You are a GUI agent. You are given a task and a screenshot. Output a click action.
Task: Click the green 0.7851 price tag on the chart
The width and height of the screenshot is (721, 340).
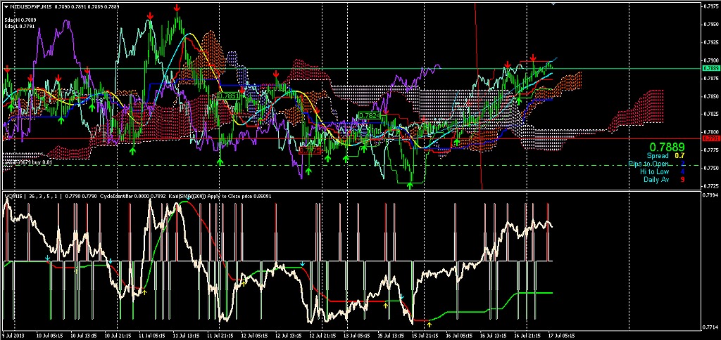coord(229,96)
